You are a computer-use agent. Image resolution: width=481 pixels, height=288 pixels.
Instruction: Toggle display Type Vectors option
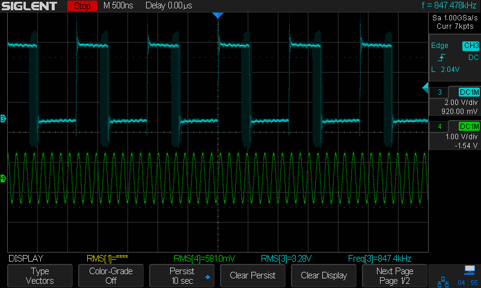tap(40, 275)
